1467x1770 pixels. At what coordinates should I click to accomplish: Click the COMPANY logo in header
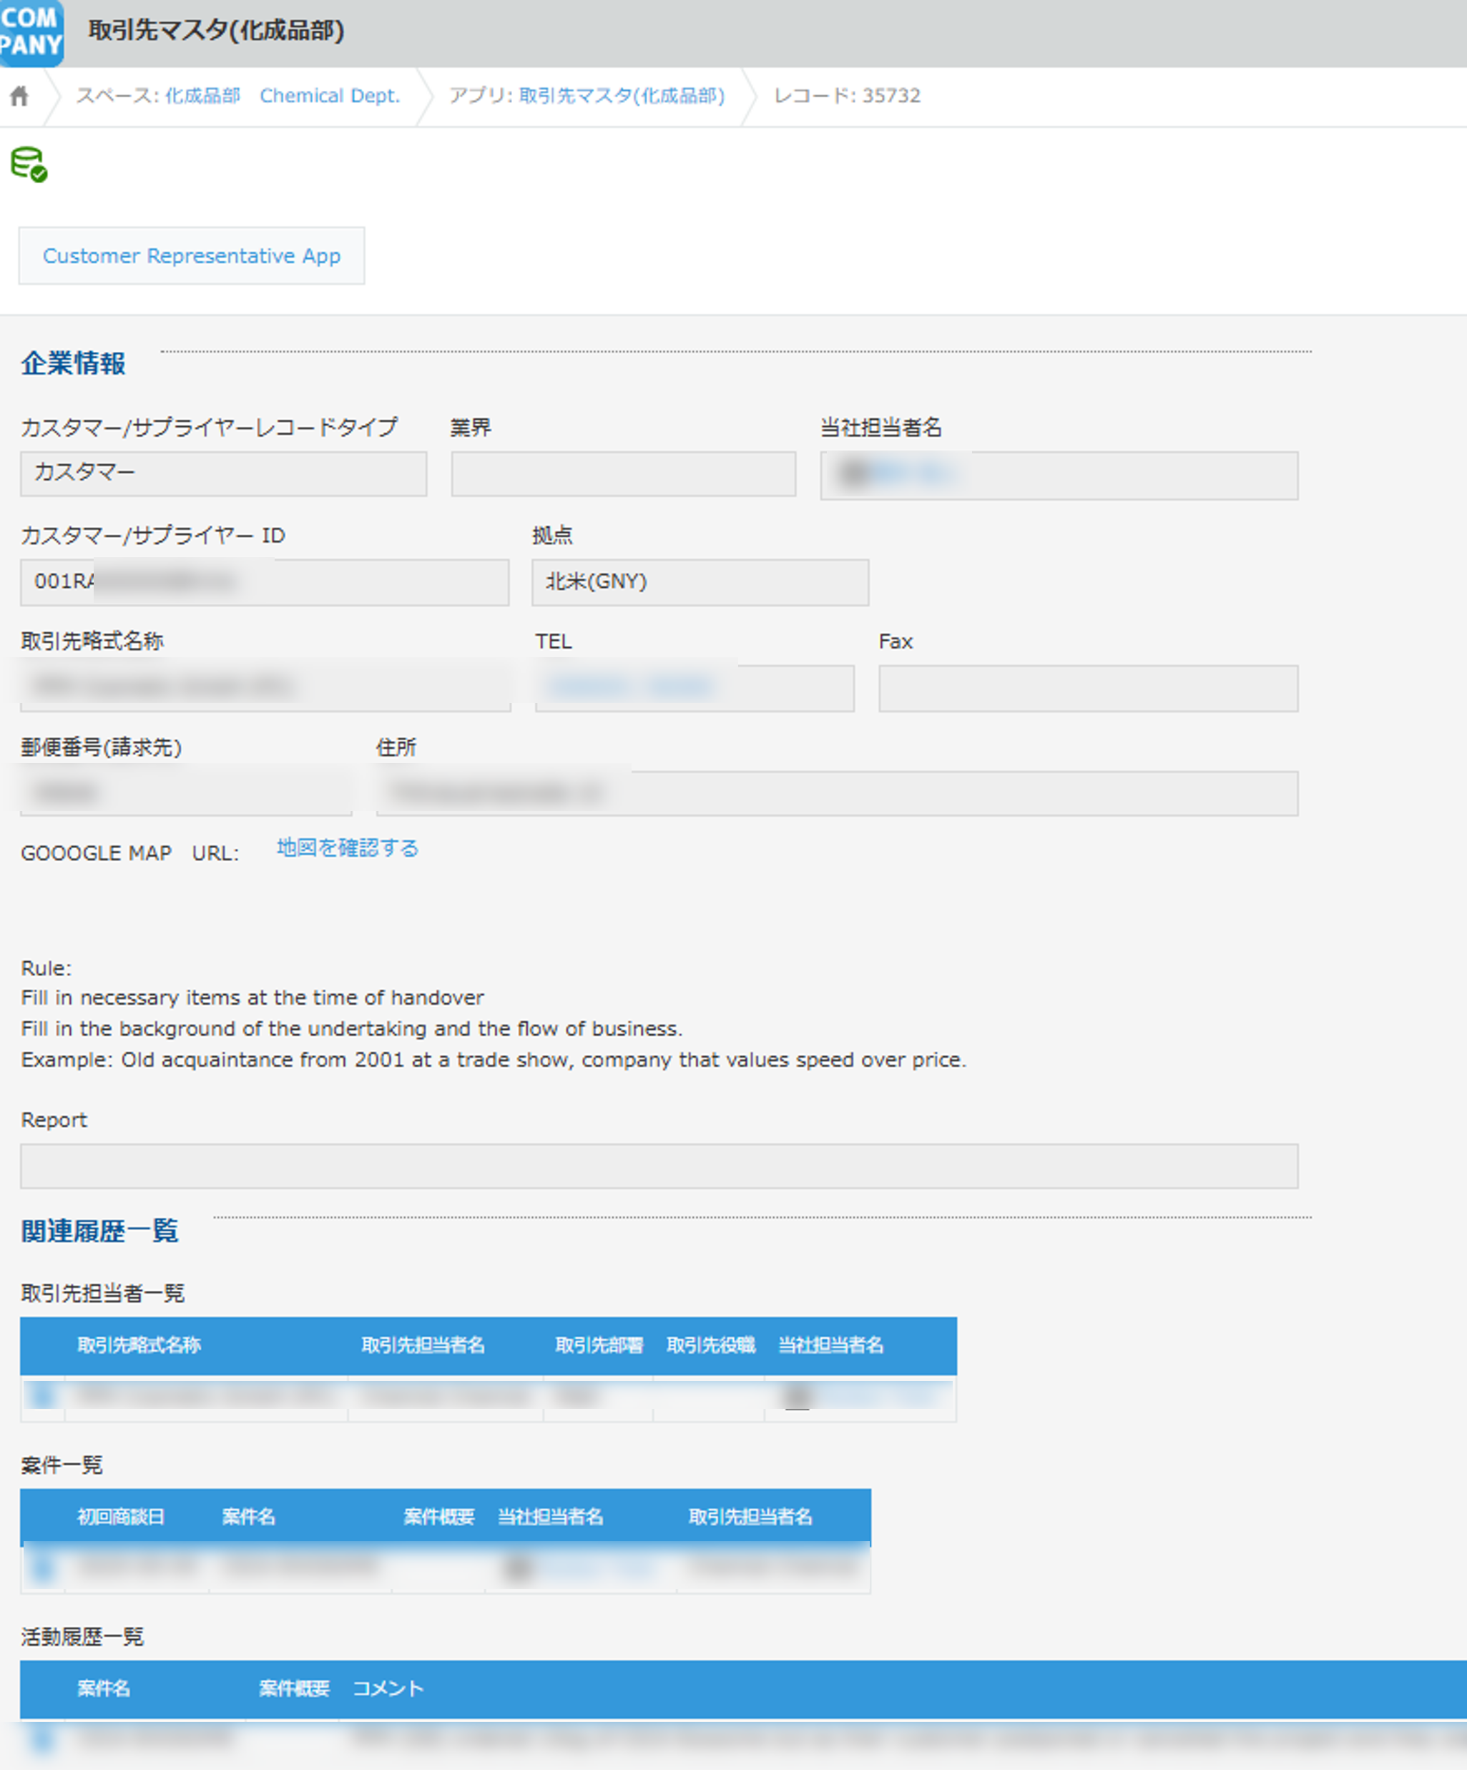point(31,32)
